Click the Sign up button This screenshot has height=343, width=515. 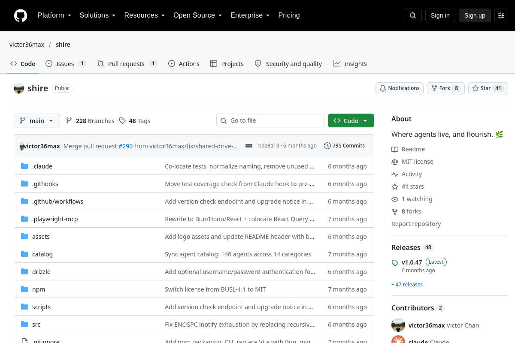475,15
